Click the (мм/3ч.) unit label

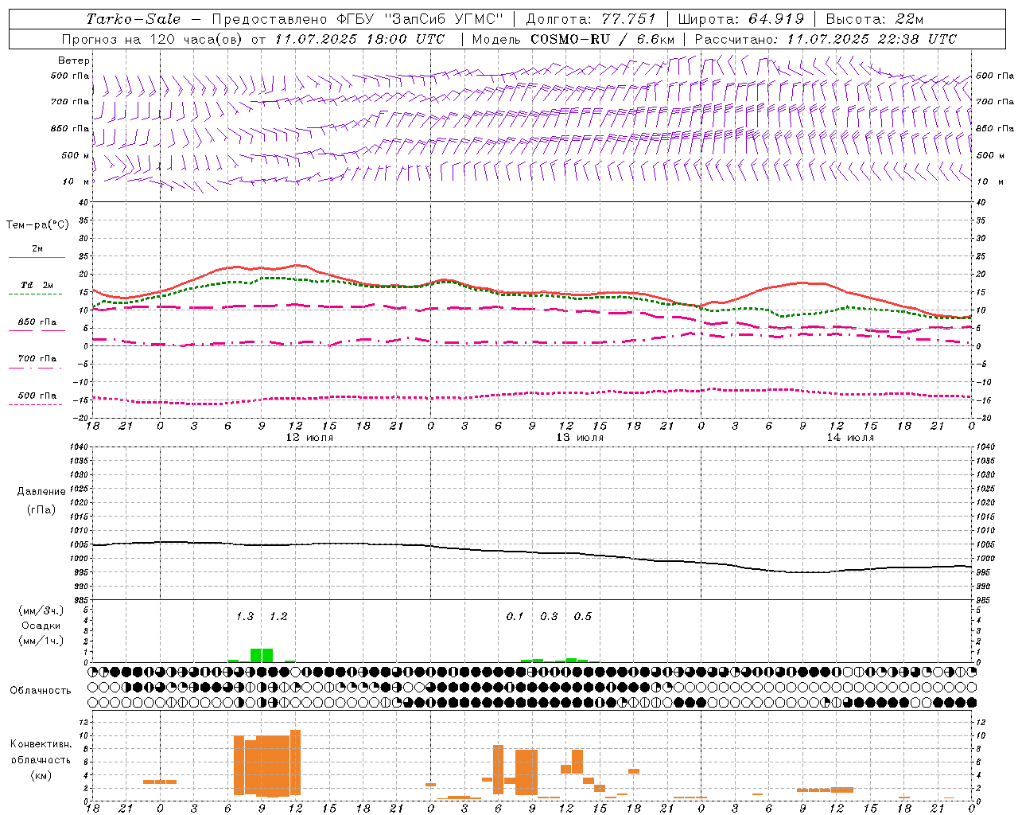(41, 610)
